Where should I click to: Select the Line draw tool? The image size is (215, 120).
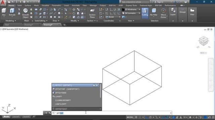pyautogui.click(x=55, y=13)
